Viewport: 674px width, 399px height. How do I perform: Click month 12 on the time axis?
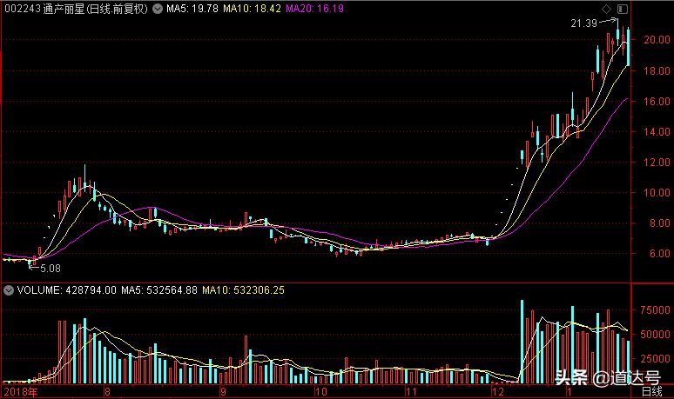pos(498,392)
